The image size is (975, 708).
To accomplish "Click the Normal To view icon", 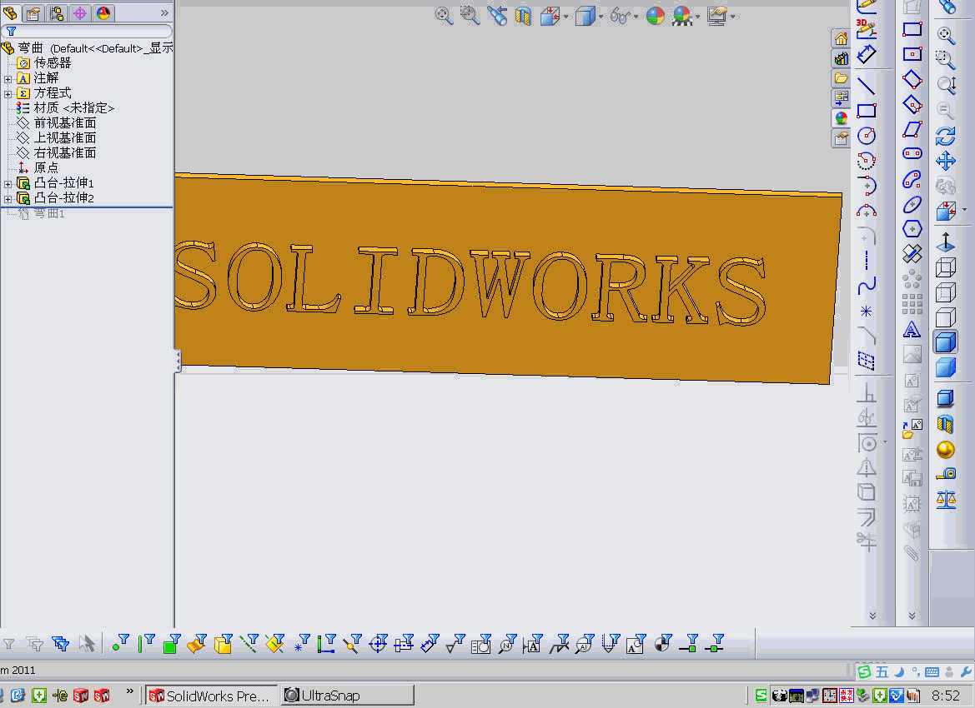I will [x=946, y=242].
